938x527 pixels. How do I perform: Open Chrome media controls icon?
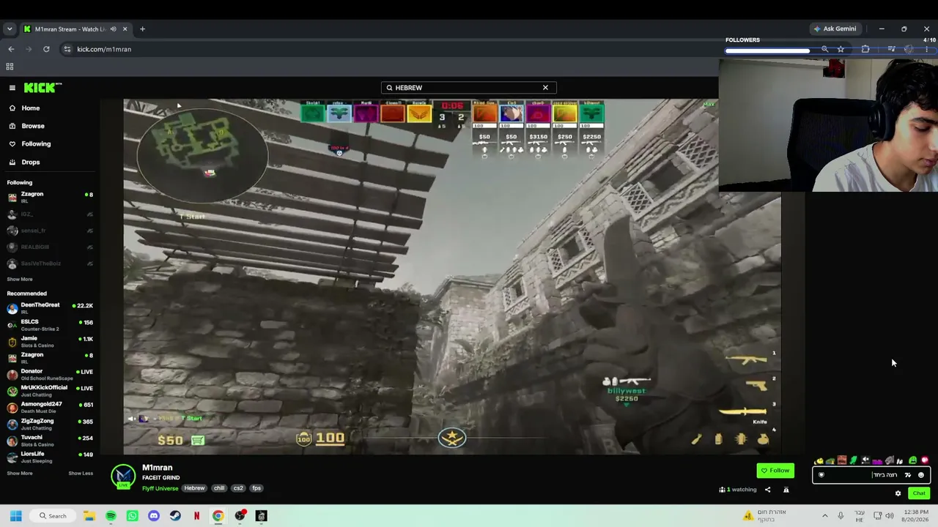point(891,49)
